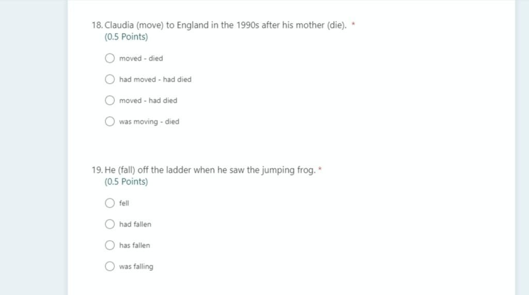Pick the 'was moving - died' radio button

pos(110,121)
